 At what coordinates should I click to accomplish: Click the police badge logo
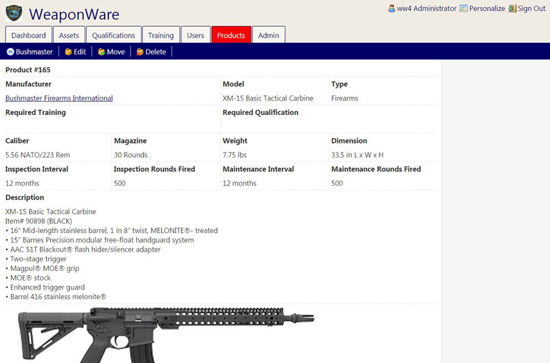pyautogui.click(x=14, y=13)
